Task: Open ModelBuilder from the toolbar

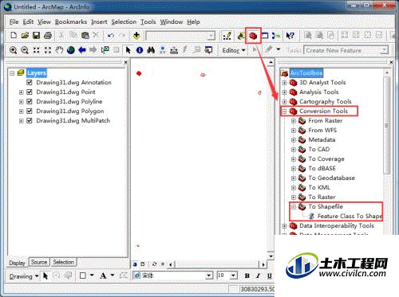Action: pyautogui.click(x=276, y=36)
